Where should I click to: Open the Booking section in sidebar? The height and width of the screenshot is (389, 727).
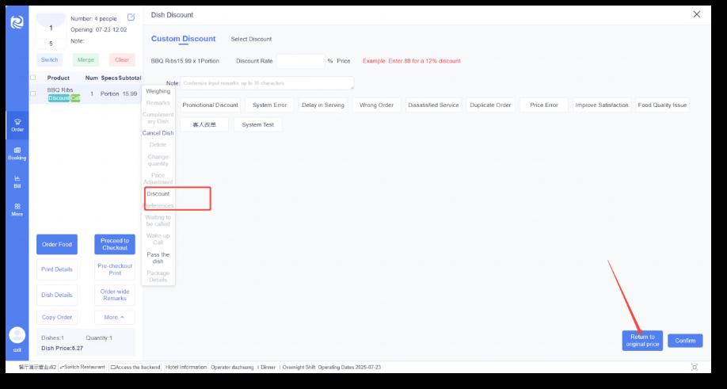click(x=17, y=153)
